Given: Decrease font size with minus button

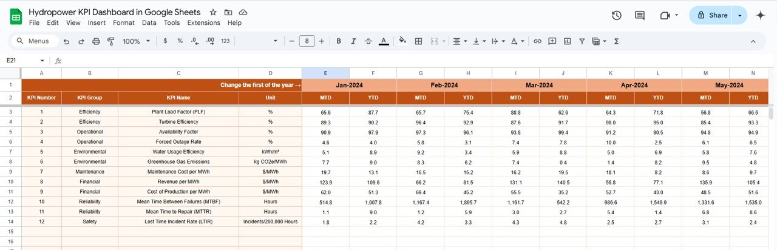Looking at the screenshot, I should click(291, 41).
